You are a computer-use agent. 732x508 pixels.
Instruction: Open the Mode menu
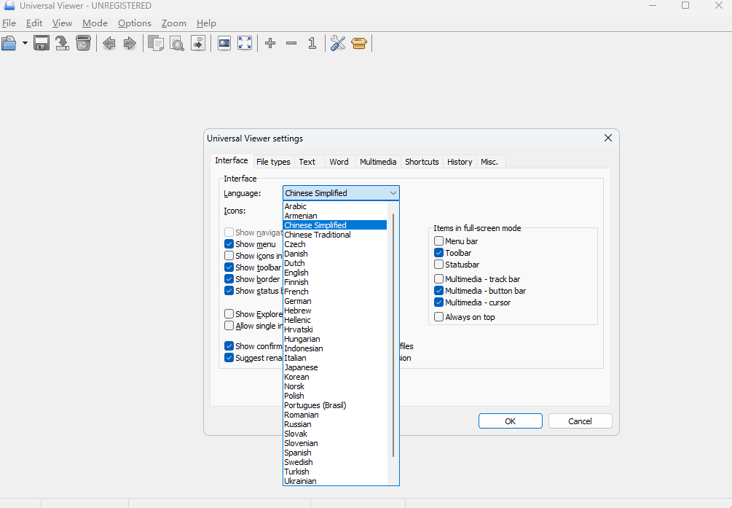click(95, 23)
